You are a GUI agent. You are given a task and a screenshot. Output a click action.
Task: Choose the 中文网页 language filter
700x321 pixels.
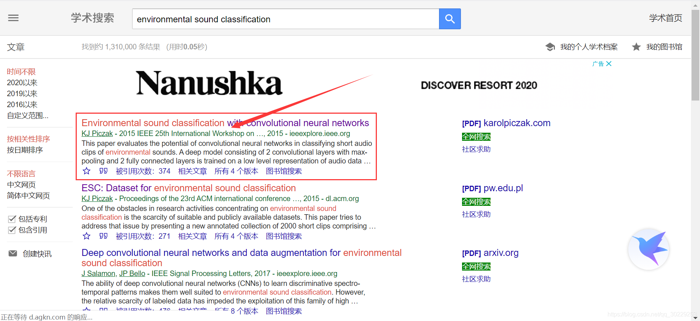[21, 185]
